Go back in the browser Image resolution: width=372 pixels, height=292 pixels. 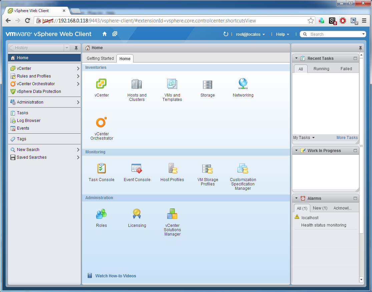point(8,21)
